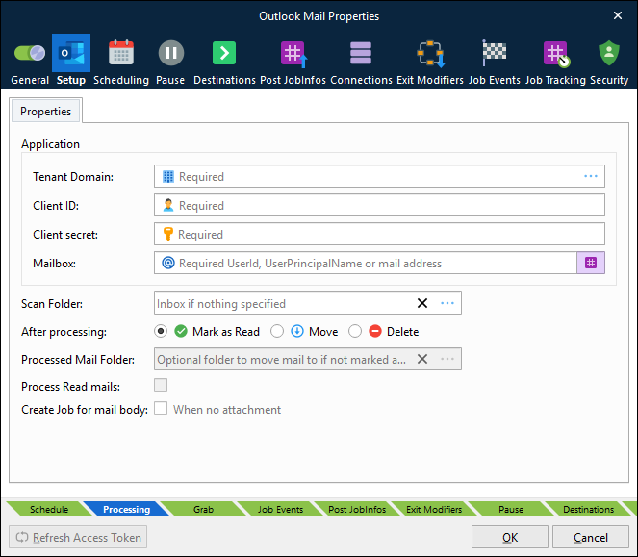This screenshot has height=557, width=638.
Task: Click the Cancel button
Action: coord(591,537)
